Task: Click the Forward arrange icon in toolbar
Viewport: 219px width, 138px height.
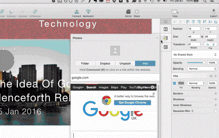Action: 76,11
